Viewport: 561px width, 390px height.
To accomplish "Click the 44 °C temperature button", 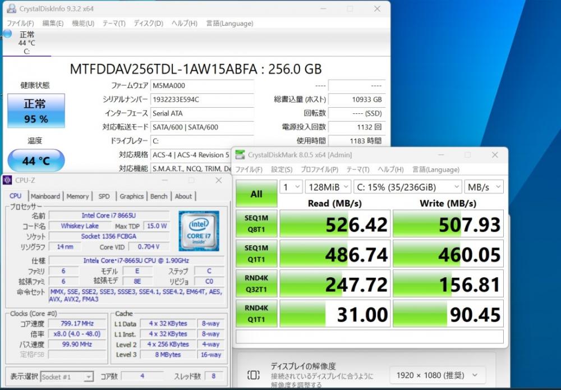I will 36,160.
